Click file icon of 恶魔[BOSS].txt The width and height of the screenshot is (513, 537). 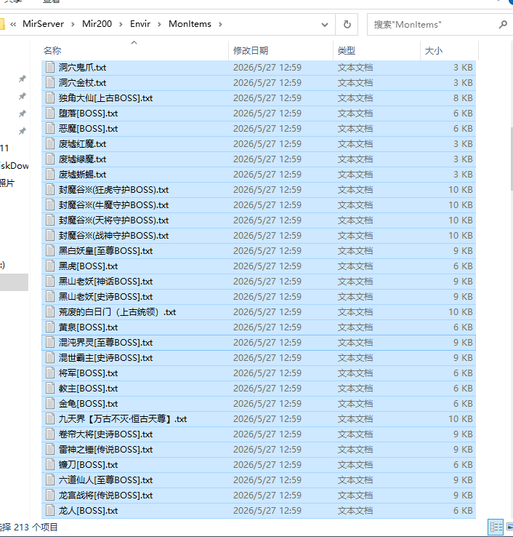coord(50,128)
